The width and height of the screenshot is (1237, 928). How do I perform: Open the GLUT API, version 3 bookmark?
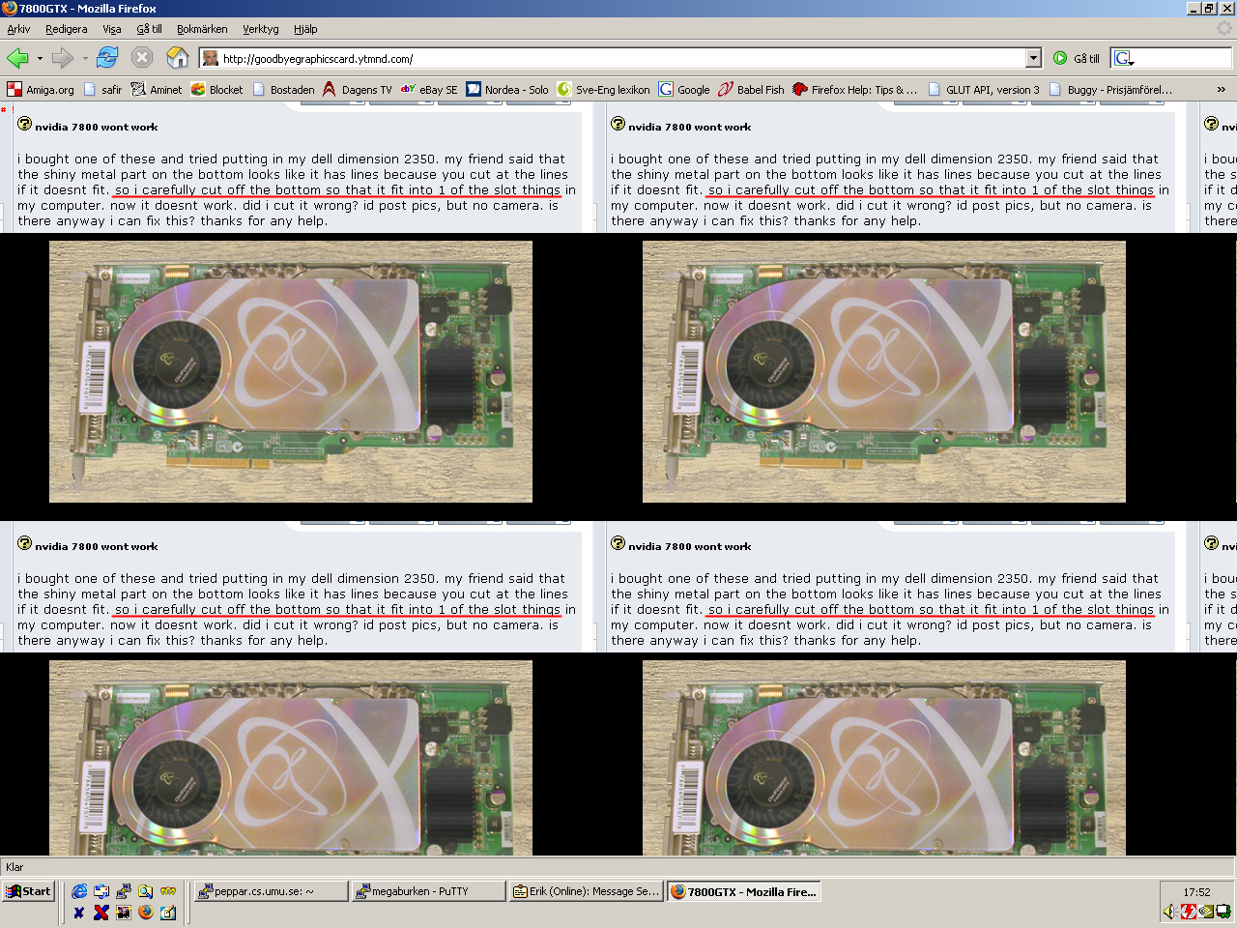pyautogui.click(x=984, y=89)
